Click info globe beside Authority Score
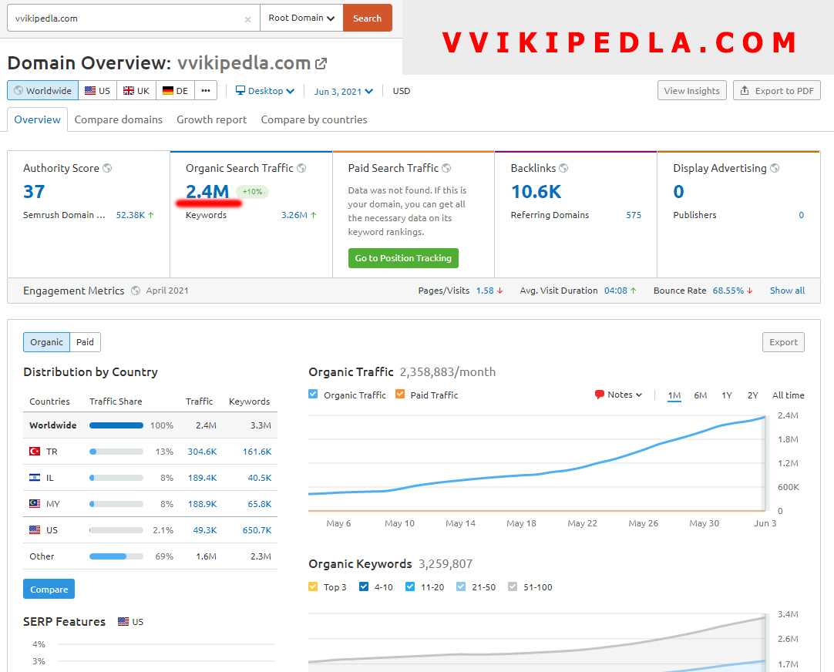 (x=107, y=168)
